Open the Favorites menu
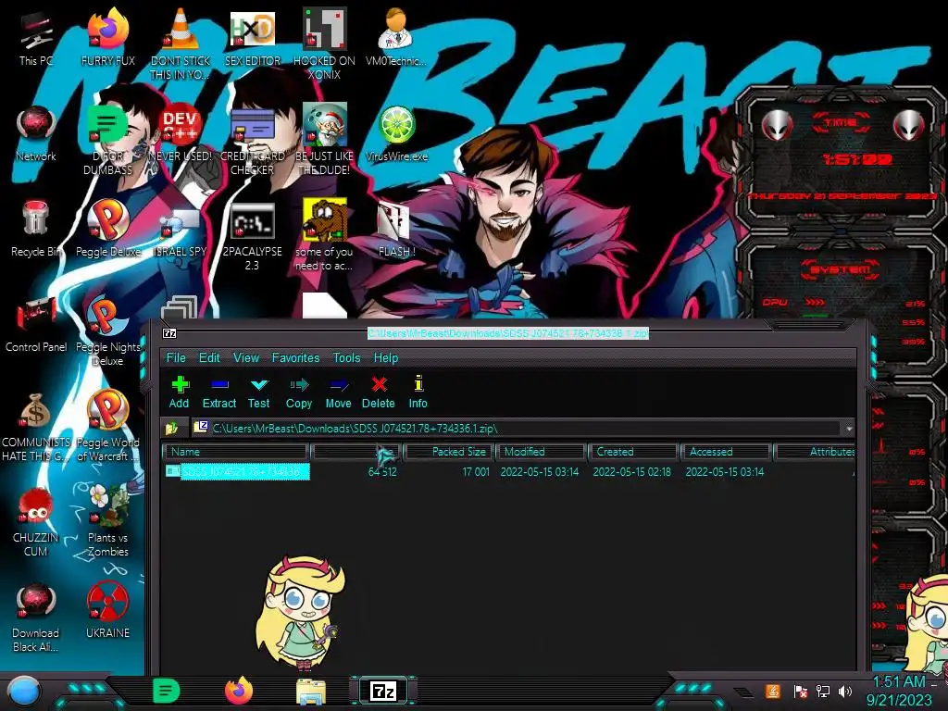Viewport: 948px width, 711px height. 295,358
